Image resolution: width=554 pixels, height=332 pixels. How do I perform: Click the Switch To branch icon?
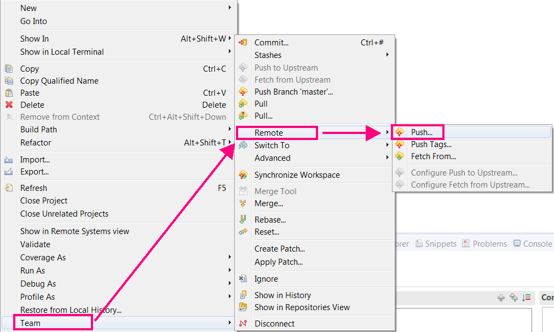[243, 145]
